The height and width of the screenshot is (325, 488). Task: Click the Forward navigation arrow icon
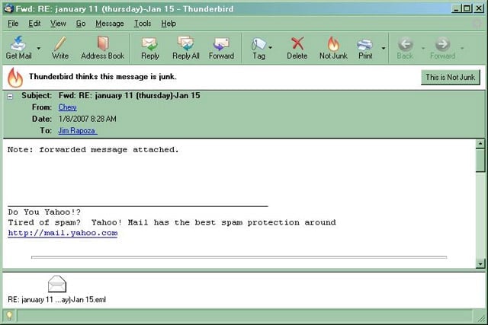pos(442,44)
